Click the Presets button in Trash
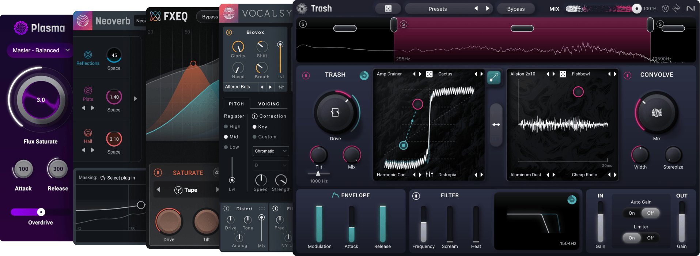700x256 pixels. [438, 9]
